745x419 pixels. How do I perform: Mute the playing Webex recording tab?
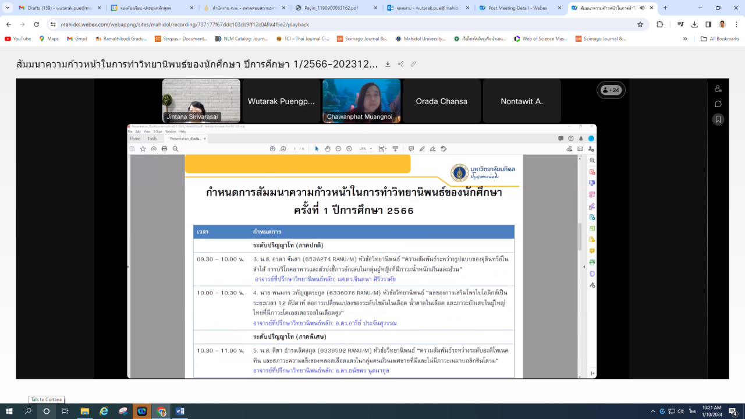tap(642, 8)
